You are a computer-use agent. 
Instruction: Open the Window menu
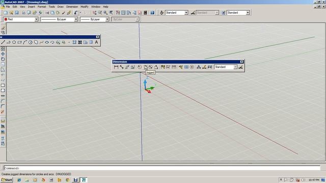click(96, 7)
